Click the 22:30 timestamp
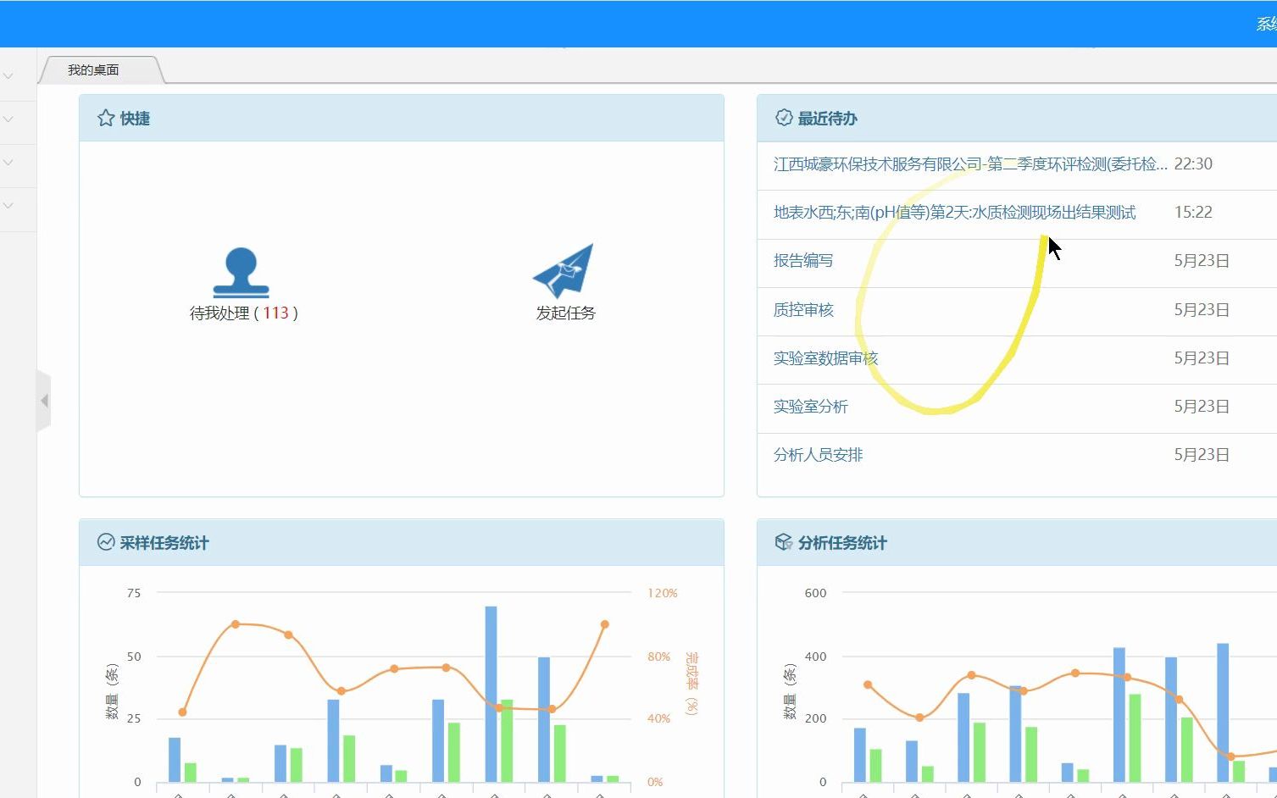This screenshot has width=1277, height=798. 1193,164
